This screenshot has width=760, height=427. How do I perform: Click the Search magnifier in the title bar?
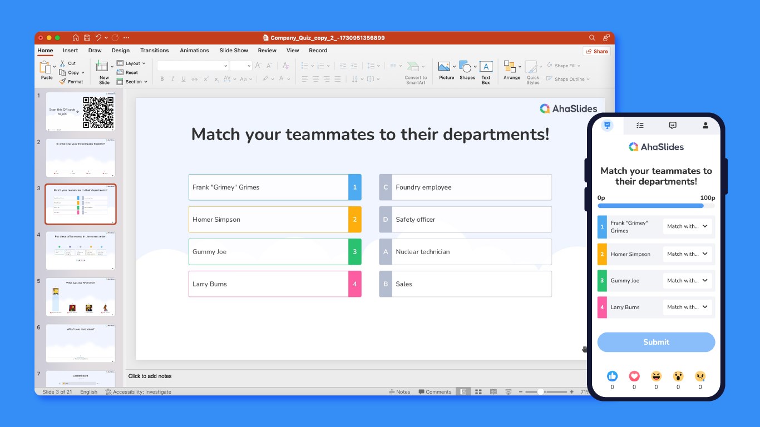tap(592, 38)
